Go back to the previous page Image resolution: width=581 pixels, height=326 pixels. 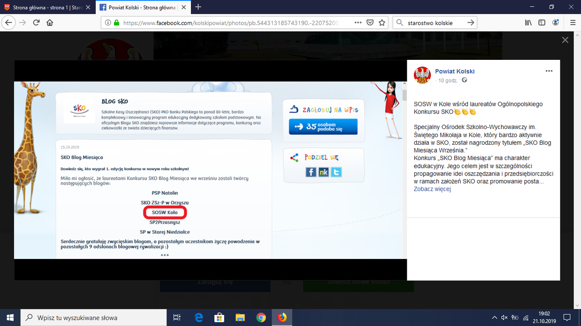8,22
